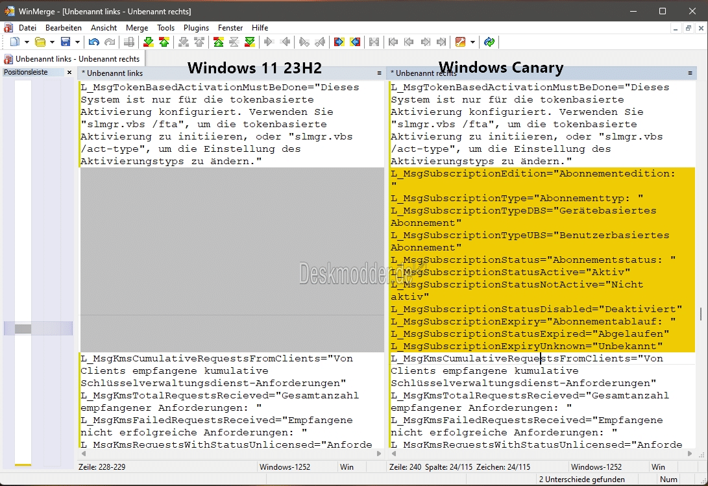Go to the next conflict icon

[183, 42]
